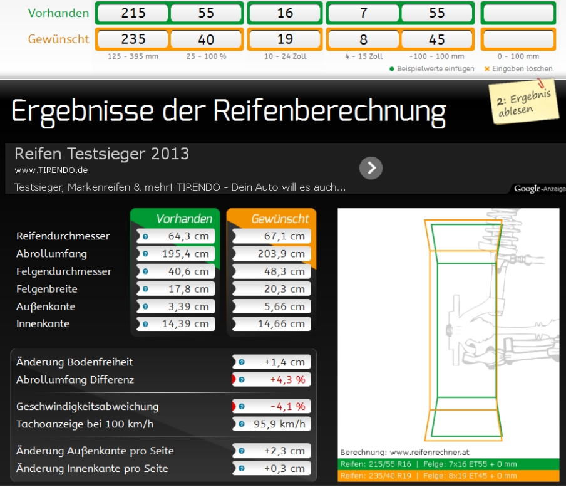Click the Vorhanden tire width field 215
The height and width of the screenshot is (487, 566).
coord(133,13)
